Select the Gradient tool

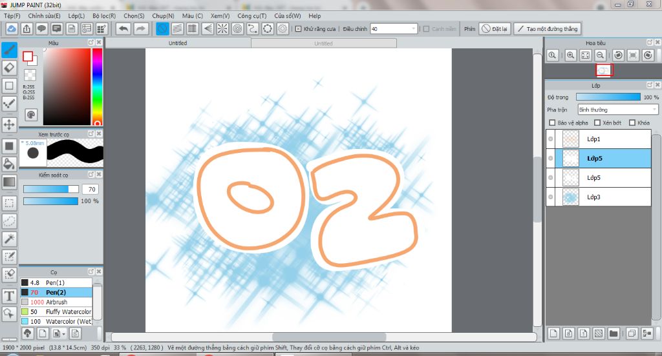9,182
